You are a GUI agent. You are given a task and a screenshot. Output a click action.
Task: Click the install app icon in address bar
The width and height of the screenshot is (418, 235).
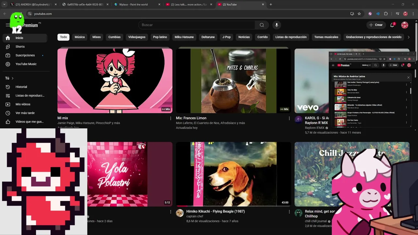coord(352,14)
